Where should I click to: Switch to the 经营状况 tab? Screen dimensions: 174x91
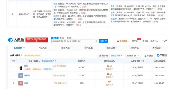(x=111, y=48)
